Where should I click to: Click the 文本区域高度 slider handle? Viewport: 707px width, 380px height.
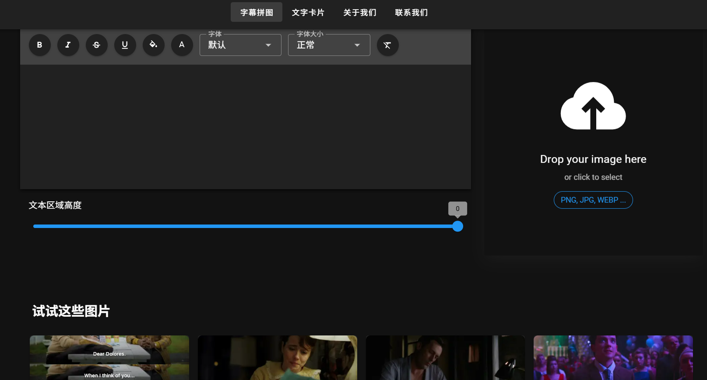click(457, 226)
